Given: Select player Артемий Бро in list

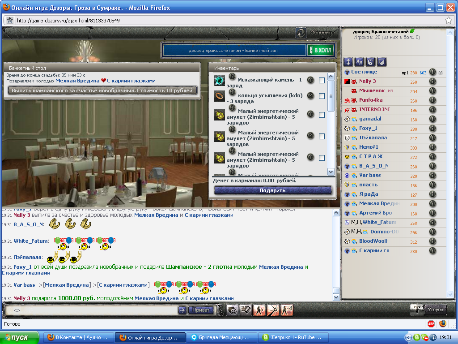Looking at the screenshot, I should [x=375, y=213].
